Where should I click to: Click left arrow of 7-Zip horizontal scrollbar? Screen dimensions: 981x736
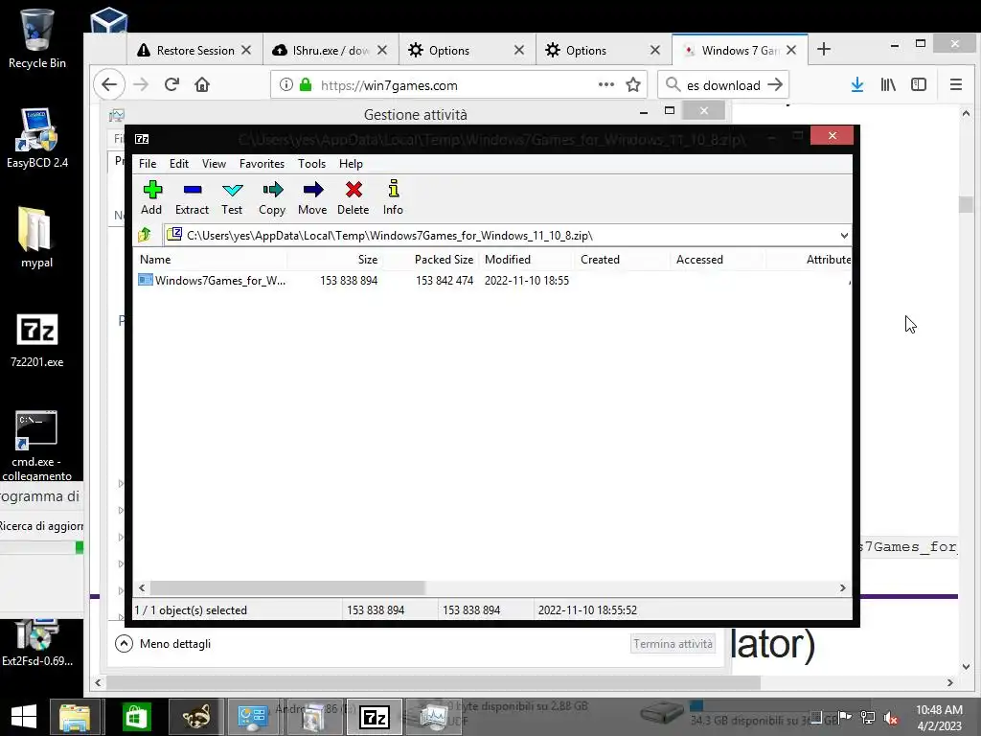pos(142,588)
